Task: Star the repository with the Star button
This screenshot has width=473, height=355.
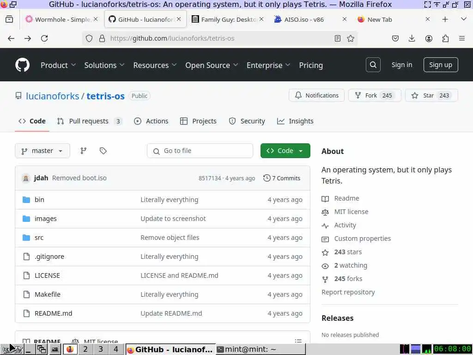Action: click(431, 95)
